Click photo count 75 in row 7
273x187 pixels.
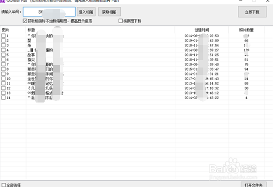point(246,64)
